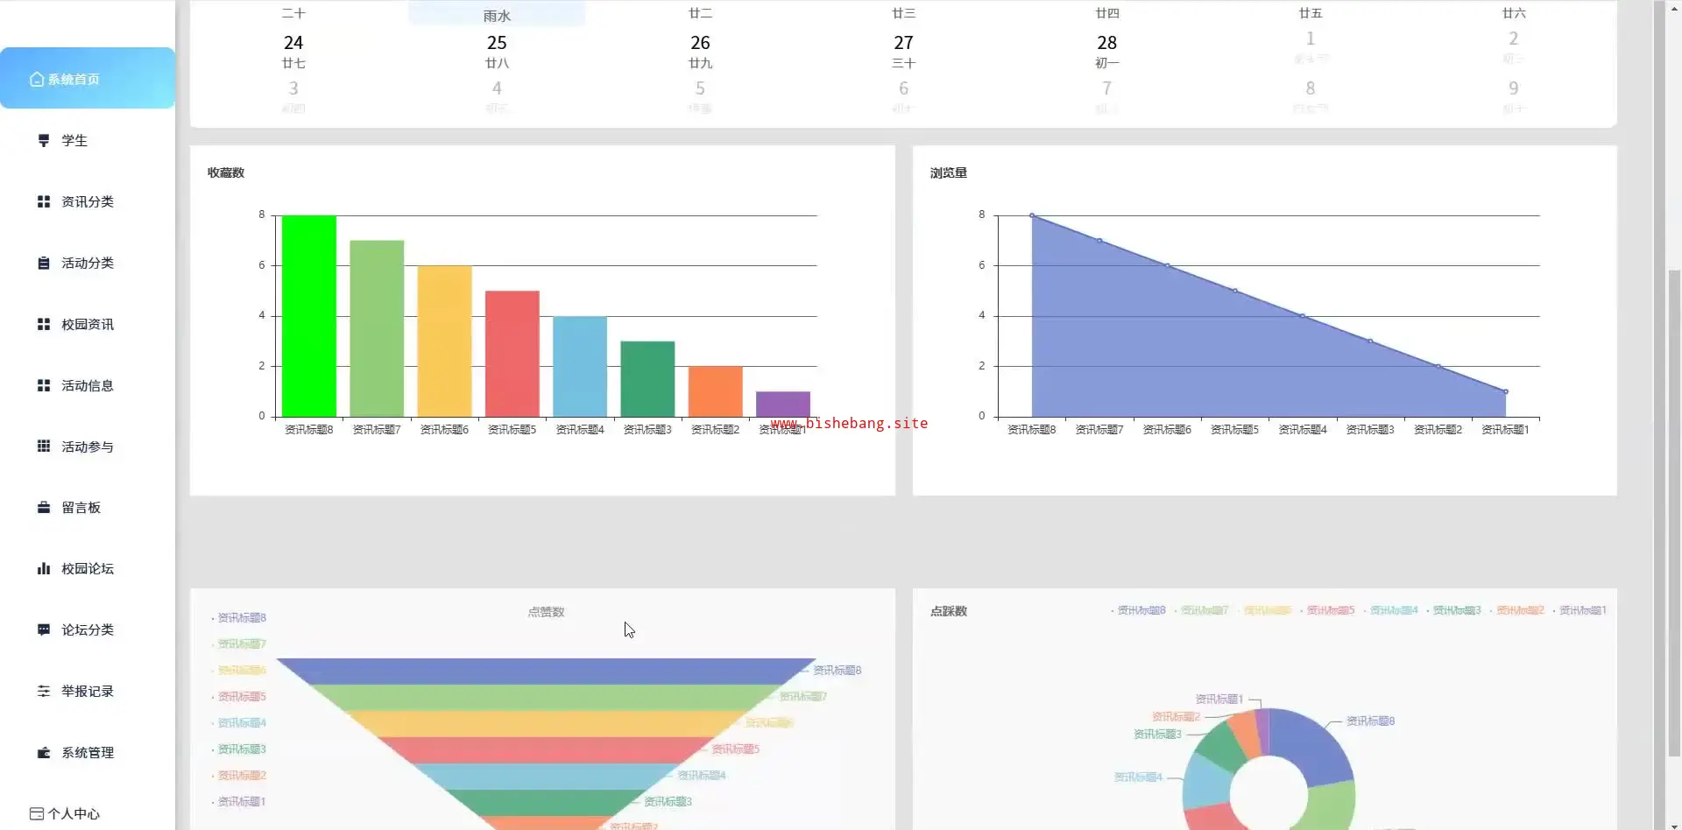Click the yellow third segment of the 点赞数 funnel
Image resolution: width=1682 pixels, height=830 pixels.
[x=546, y=724]
